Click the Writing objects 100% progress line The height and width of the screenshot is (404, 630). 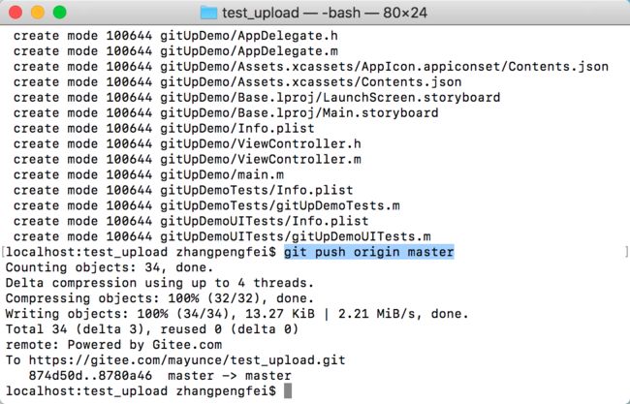click(236, 314)
